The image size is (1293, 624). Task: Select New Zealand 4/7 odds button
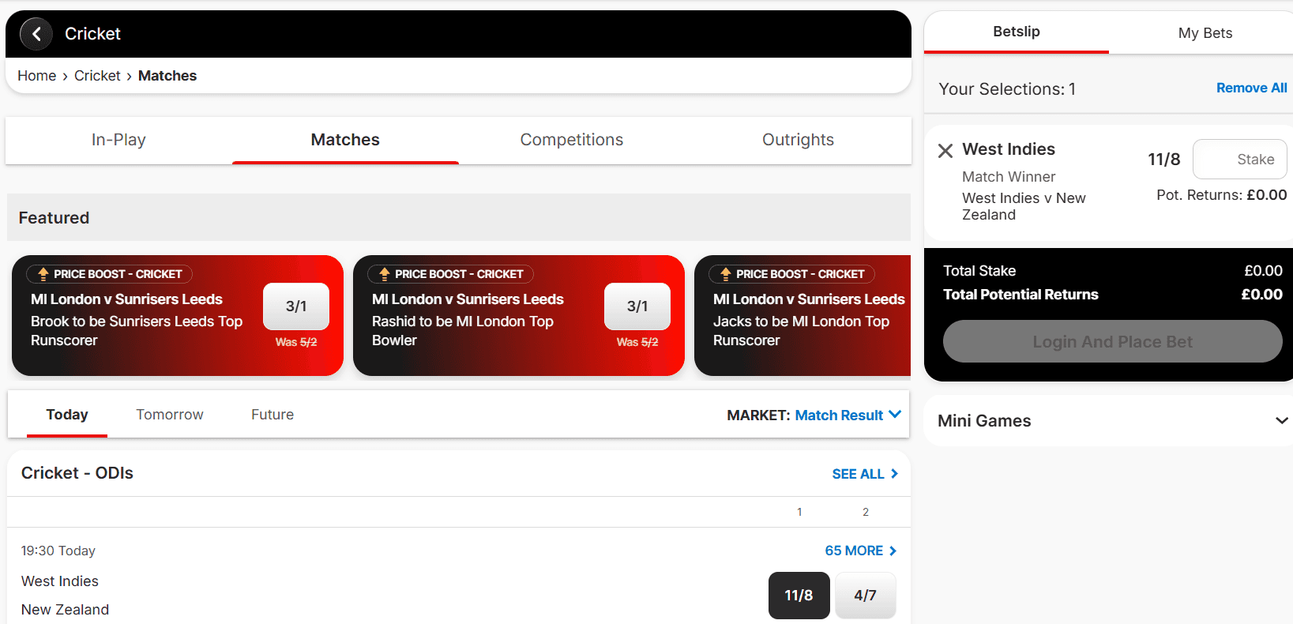[x=865, y=596]
